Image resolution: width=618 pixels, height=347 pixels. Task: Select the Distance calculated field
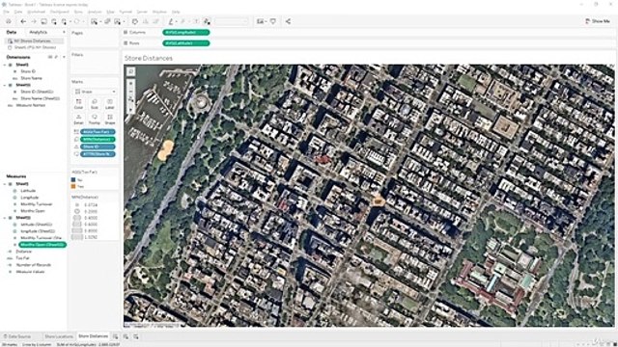coord(23,252)
